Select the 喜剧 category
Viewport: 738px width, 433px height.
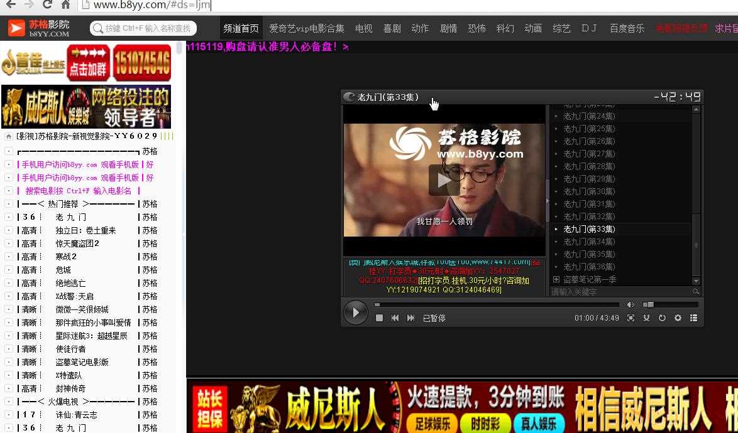click(392, 28)
